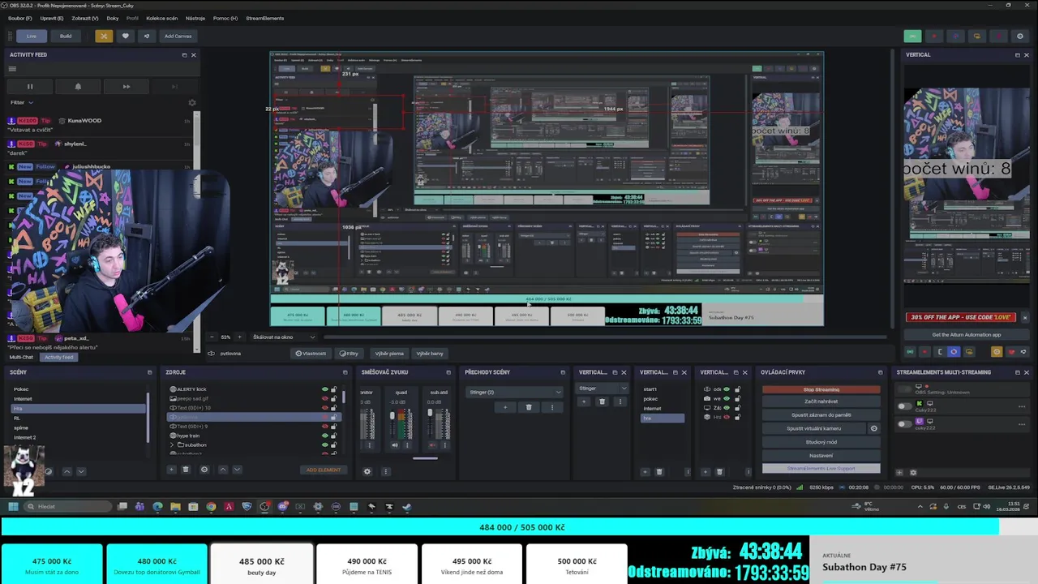This screenshot has height=584, width=1038.
Task: Open the Vertical Stinger transition dropdown
Action: [x=603, y=389]
